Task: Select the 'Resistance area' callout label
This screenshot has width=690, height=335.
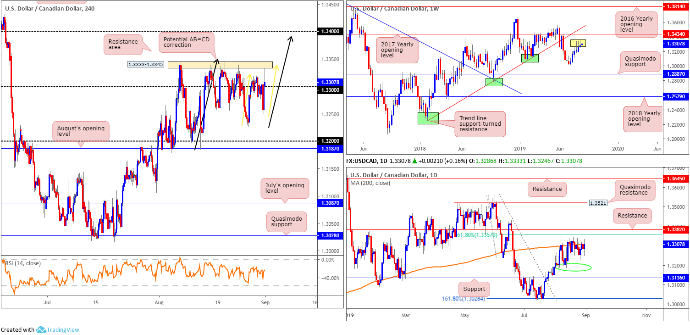Action: [x=123, y=45]
